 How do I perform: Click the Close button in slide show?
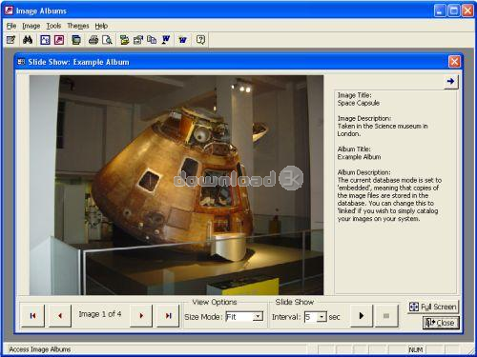click(x=441, y=323)
